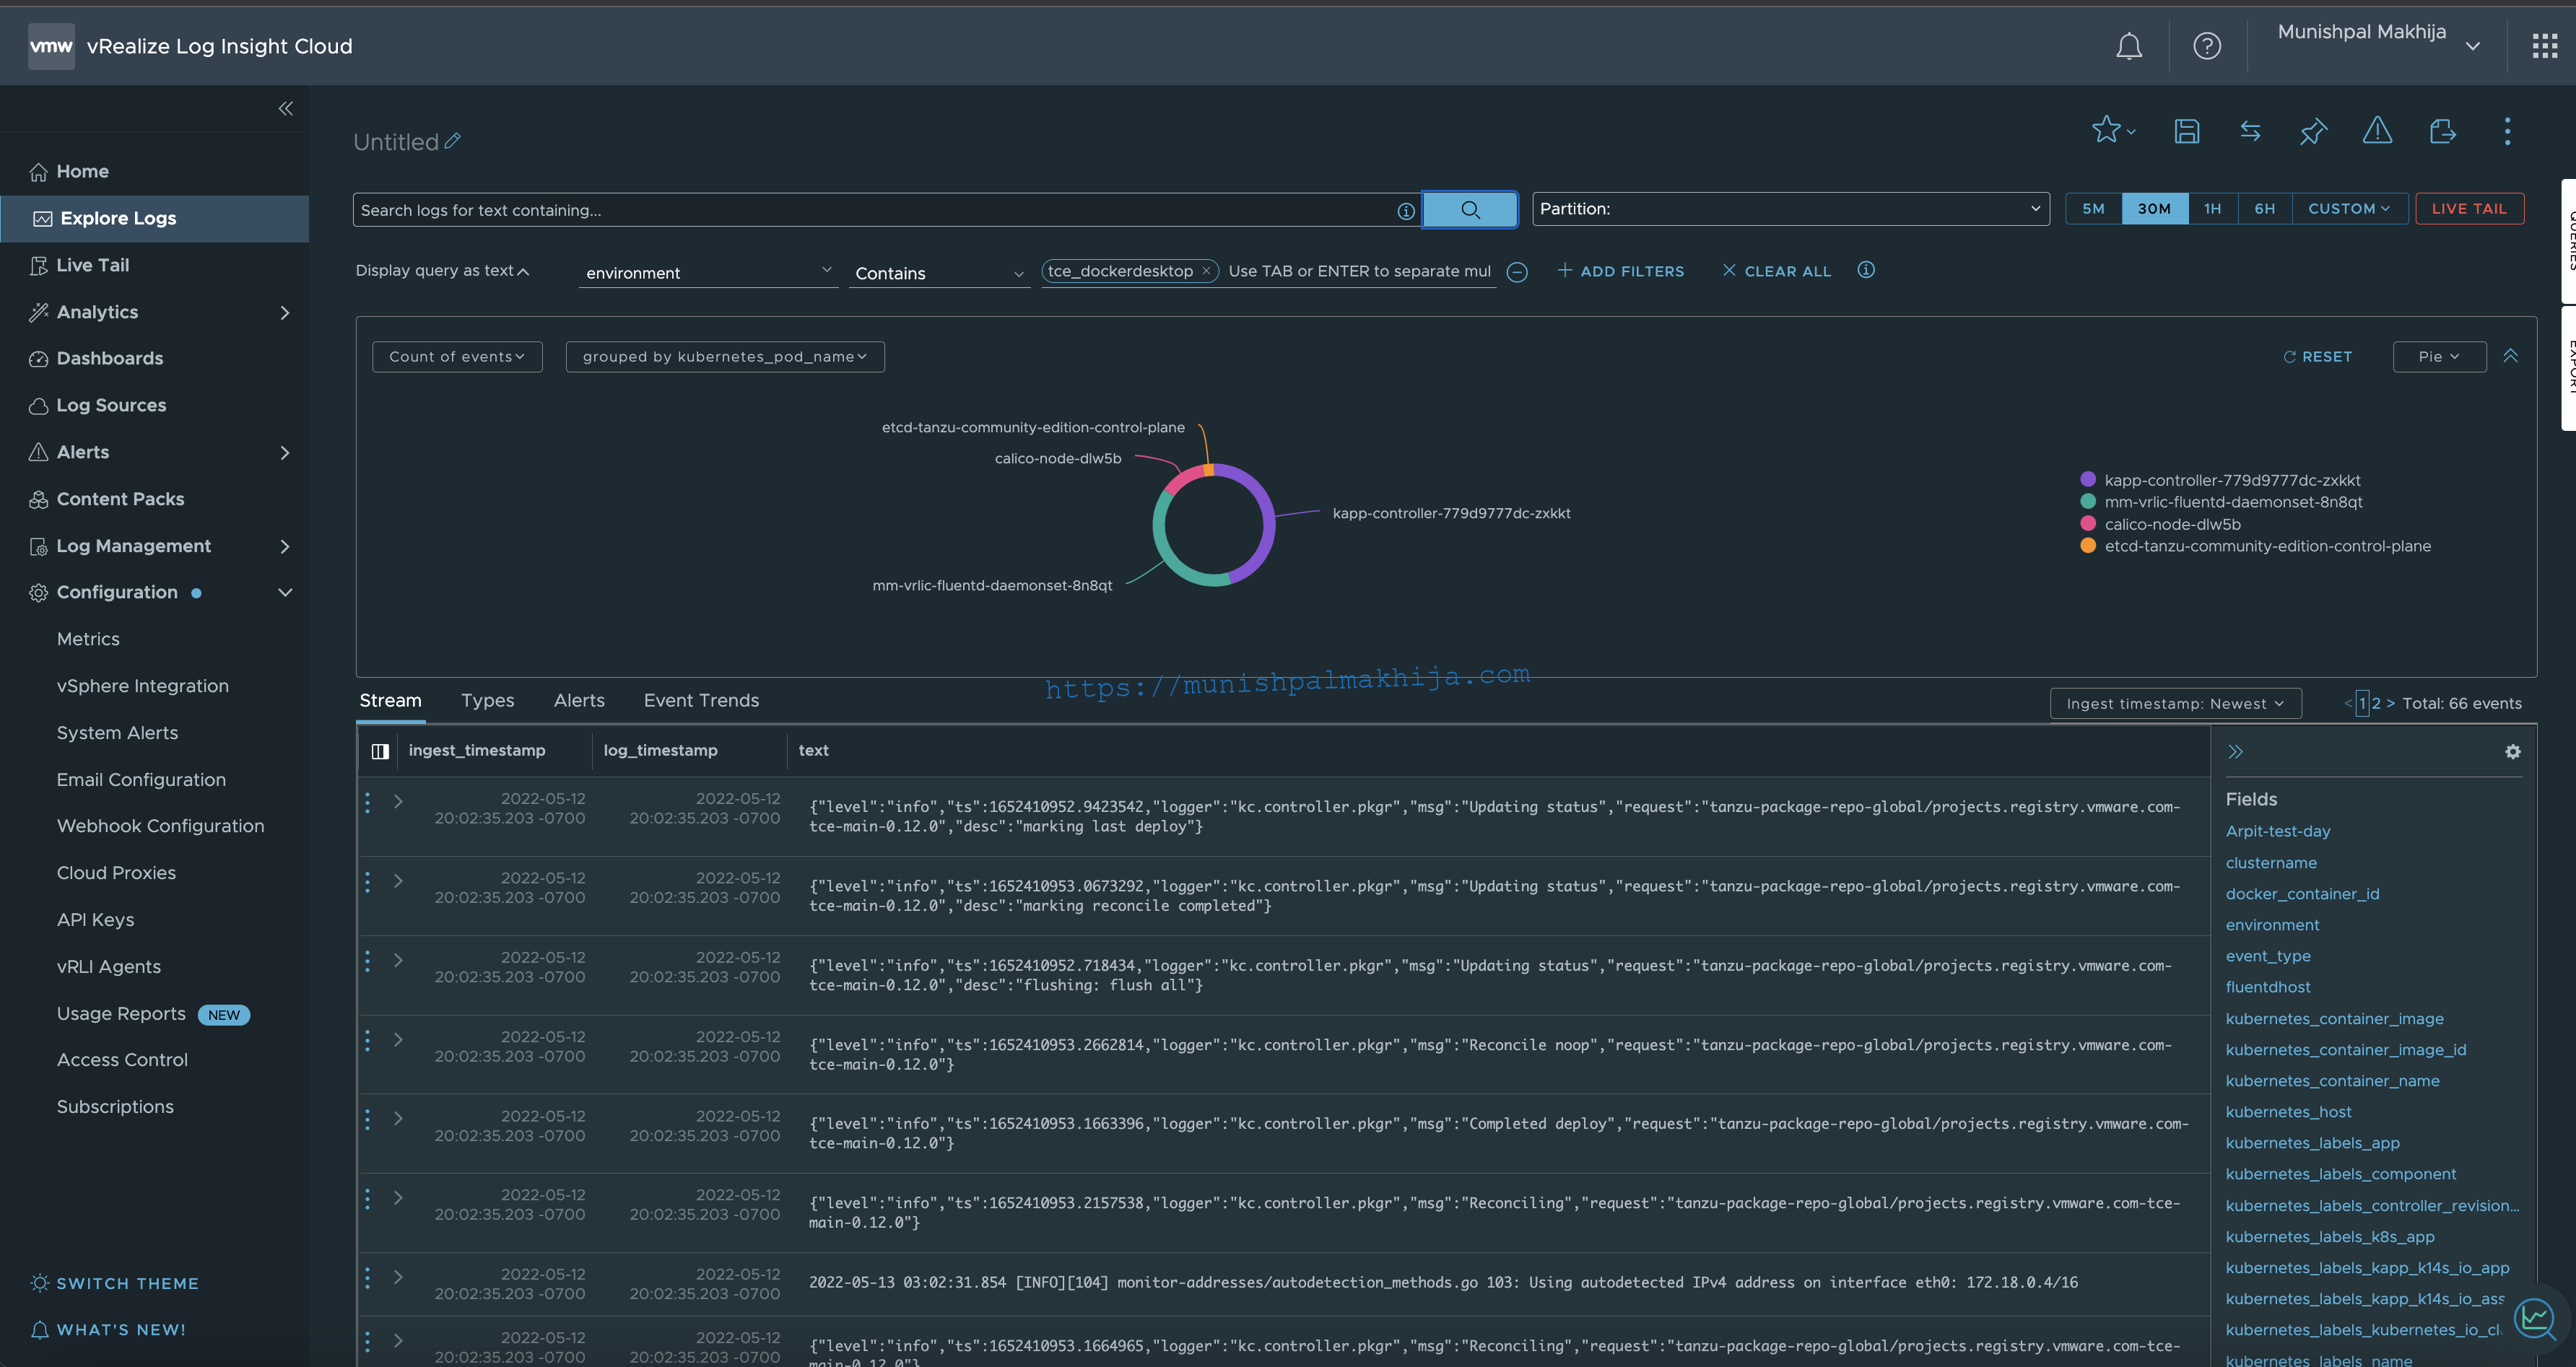
Task: Select the 30M time range
Action: point(2154,208)
